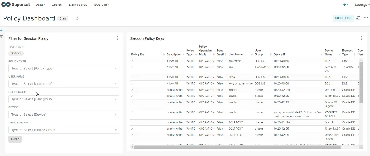
Task: Click the EXPORT PDF button
Action: (344, 18)
